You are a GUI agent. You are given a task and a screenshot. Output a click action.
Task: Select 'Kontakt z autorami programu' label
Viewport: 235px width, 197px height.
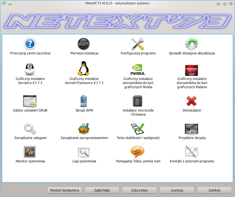(192, 161)
